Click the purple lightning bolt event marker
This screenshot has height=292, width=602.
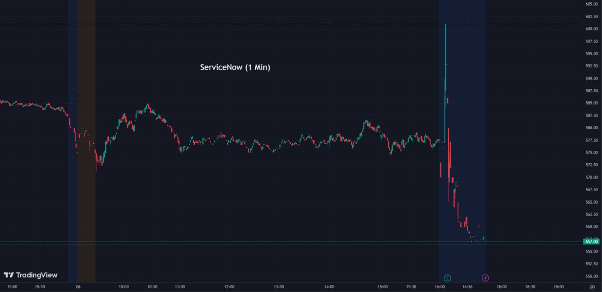(x=485, y=278)
